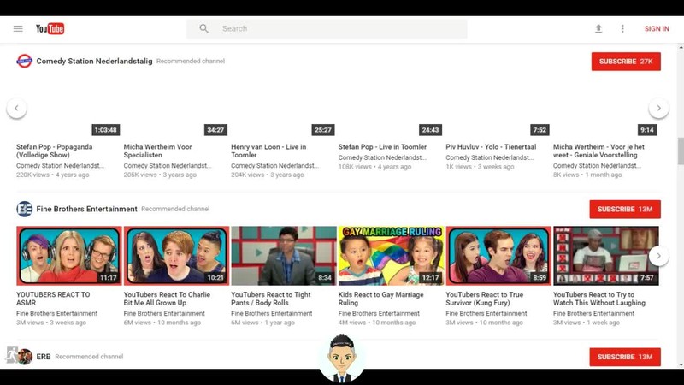Play Kids React to Gay Marriage Ruling thumbnail
Image resolution: width=684 pixels, height=385 pixels.
(391, 256)
